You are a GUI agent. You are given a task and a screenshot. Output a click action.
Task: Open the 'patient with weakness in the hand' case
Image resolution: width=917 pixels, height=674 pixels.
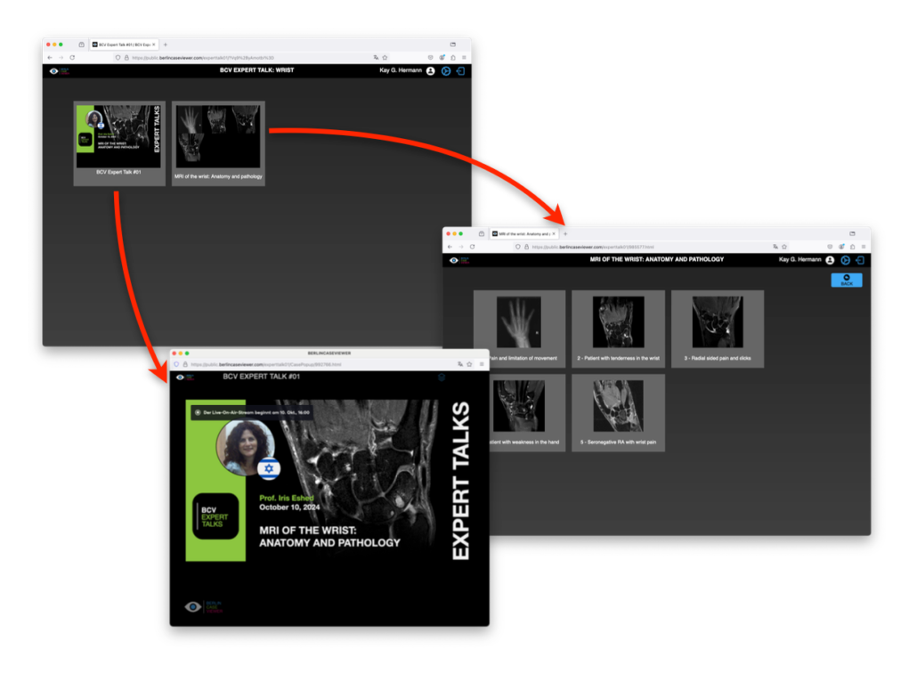(519, 413)
